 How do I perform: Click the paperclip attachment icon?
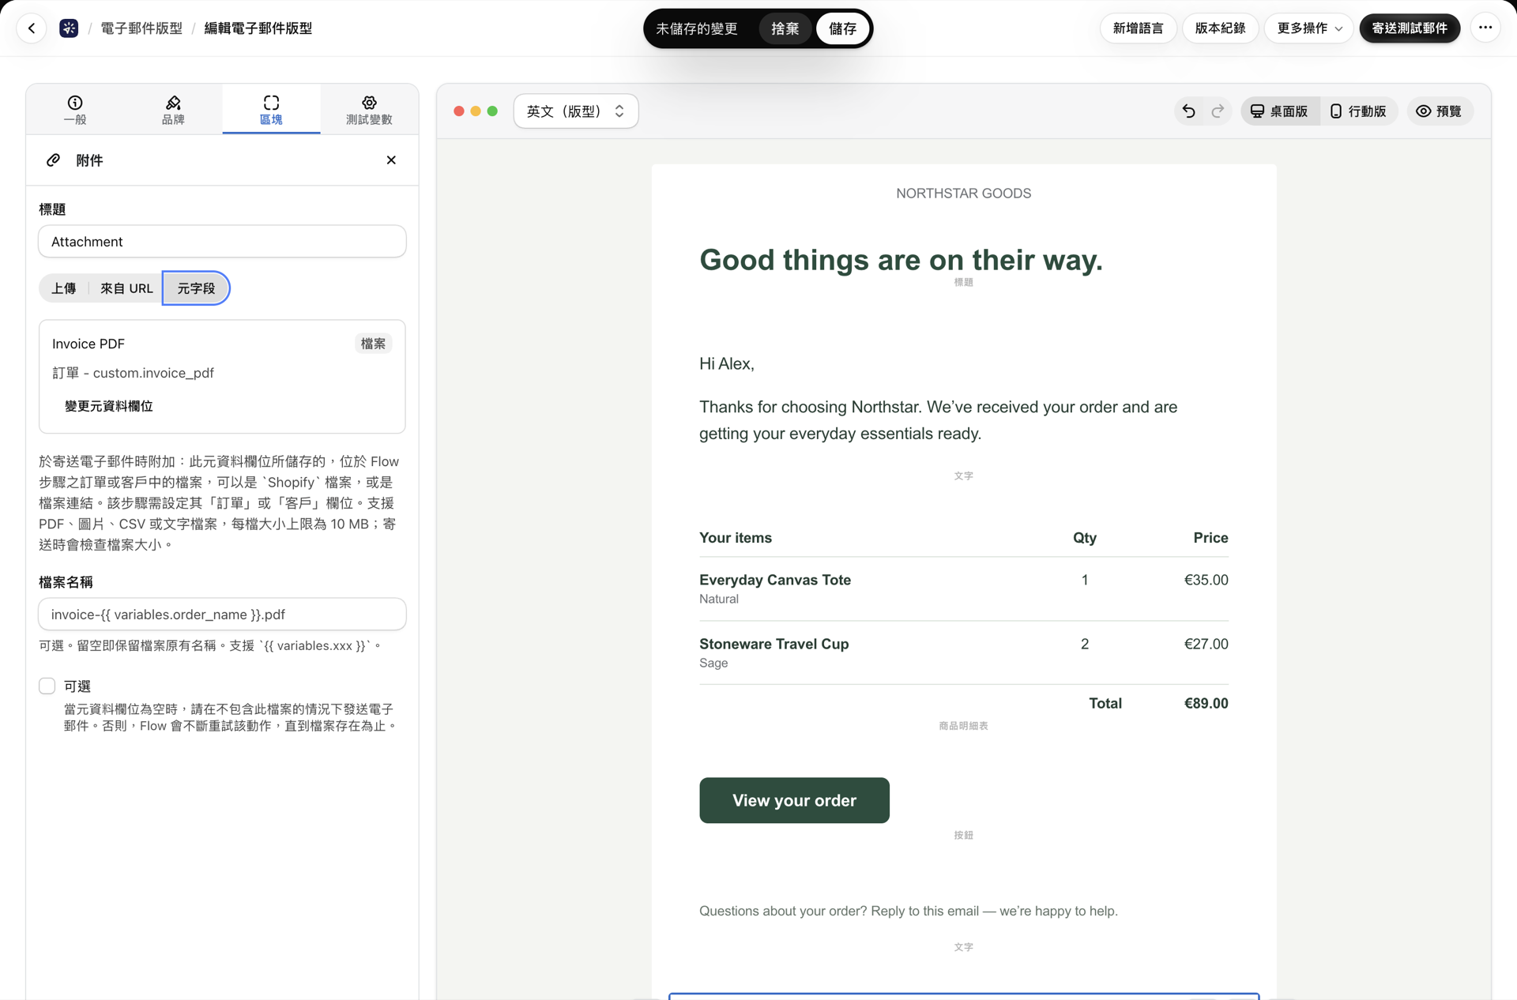(x=54, y=160)
